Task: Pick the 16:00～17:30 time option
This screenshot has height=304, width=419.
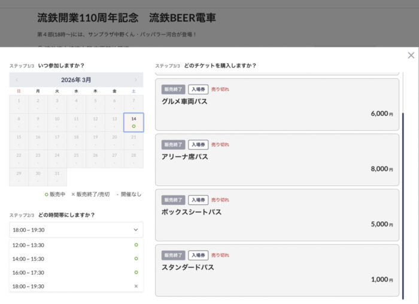Action: coord(76,272)
